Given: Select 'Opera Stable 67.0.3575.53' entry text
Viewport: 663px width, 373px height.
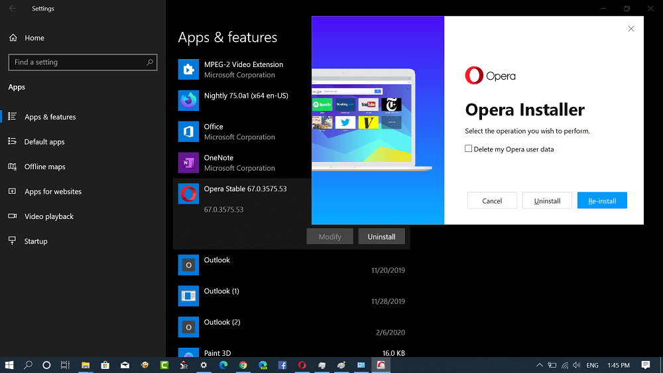Looking at the screenshot, I should pyautogui.click(x=245, y=189).
